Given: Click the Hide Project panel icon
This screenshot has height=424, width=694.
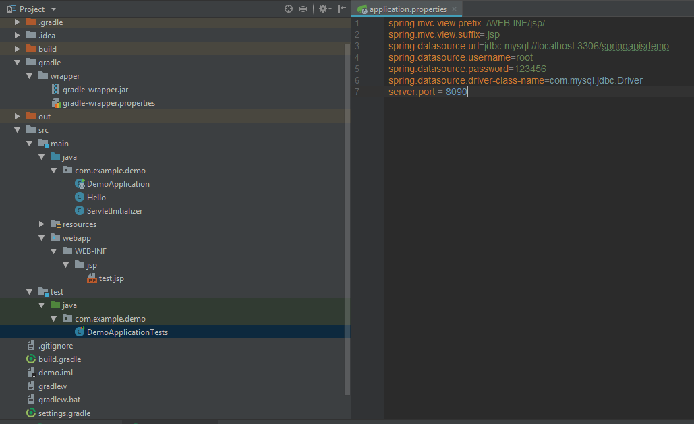Looking at the screenshot, I should pos(342,9).
